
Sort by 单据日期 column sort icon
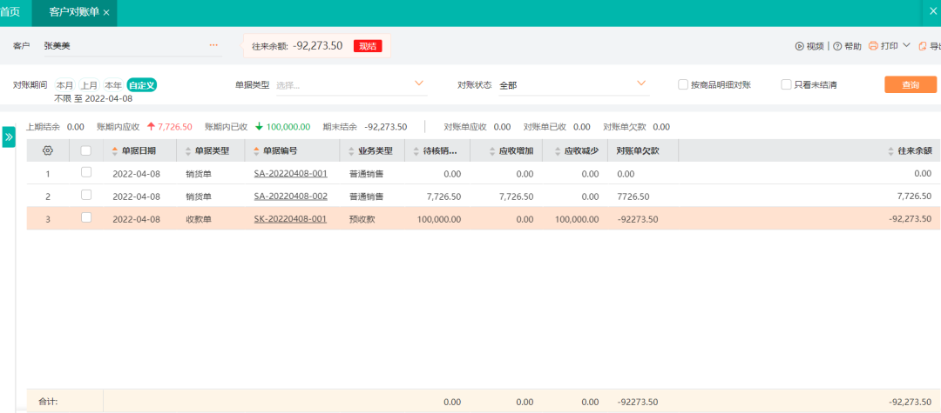(x=114, y=151)
